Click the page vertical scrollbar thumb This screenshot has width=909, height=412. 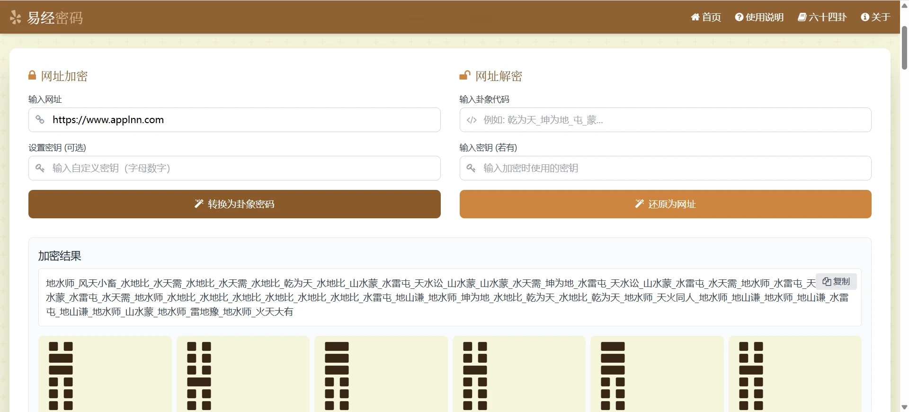(x=904, y=48)
